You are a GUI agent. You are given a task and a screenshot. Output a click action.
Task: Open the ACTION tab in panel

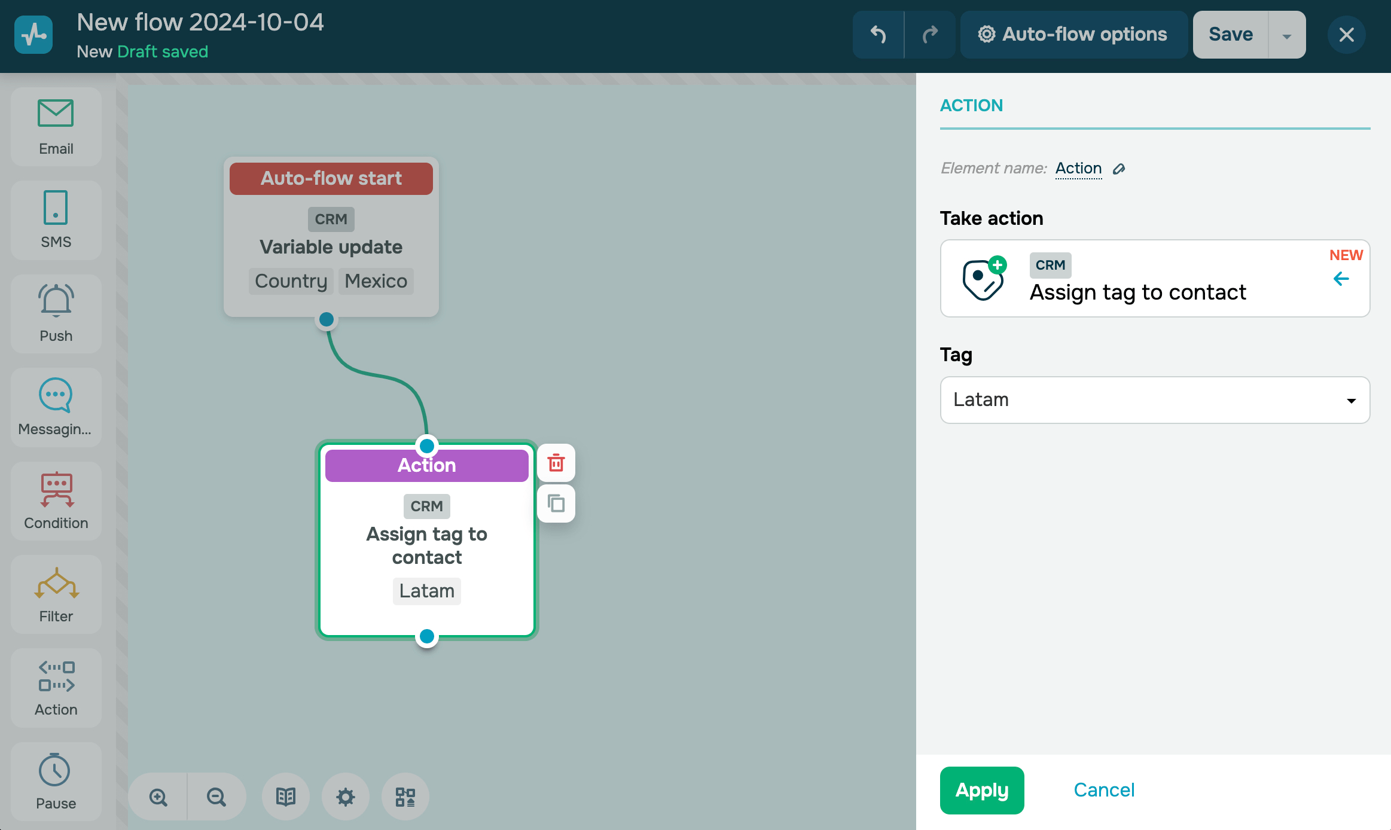click(971, 106)
